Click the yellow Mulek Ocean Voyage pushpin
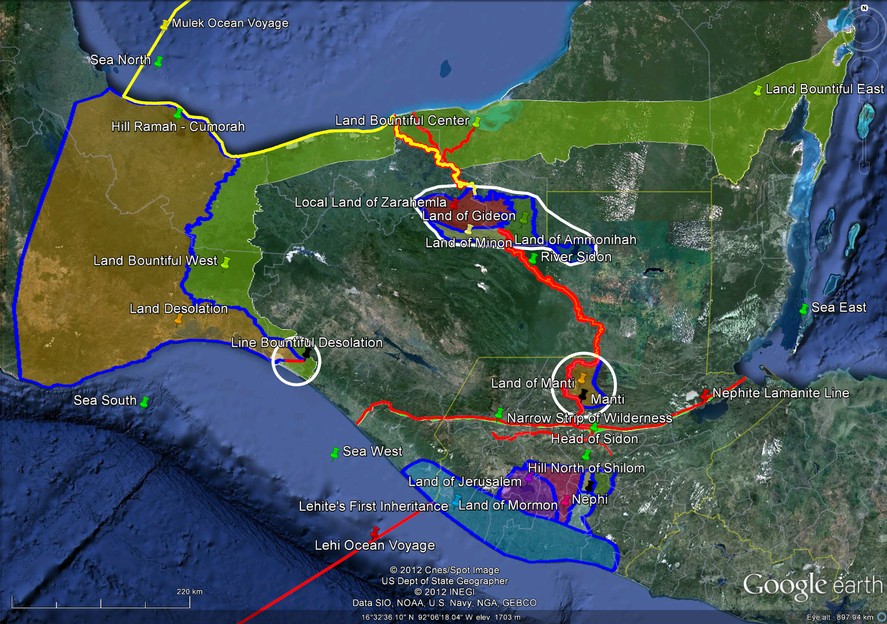This screenshot has height=624, width=887. (x=165, y=24)
